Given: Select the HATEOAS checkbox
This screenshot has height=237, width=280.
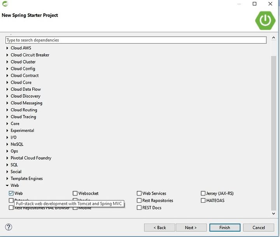Looking at the screenshot, I should tap(203, 200).
